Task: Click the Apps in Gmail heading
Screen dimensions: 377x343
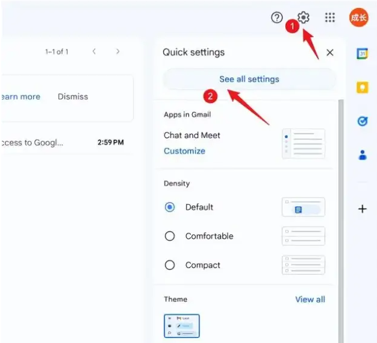Action: click(187, 115)
